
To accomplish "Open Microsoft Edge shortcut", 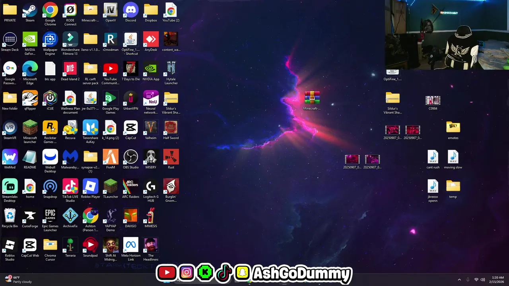I will coord(30,73).
